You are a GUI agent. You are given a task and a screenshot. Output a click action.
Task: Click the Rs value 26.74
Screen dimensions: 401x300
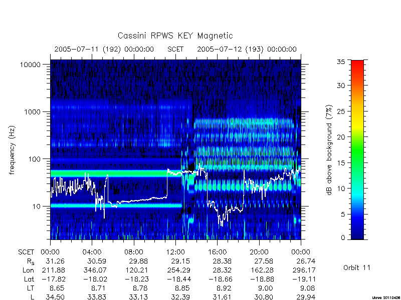(x=306, y=261)
